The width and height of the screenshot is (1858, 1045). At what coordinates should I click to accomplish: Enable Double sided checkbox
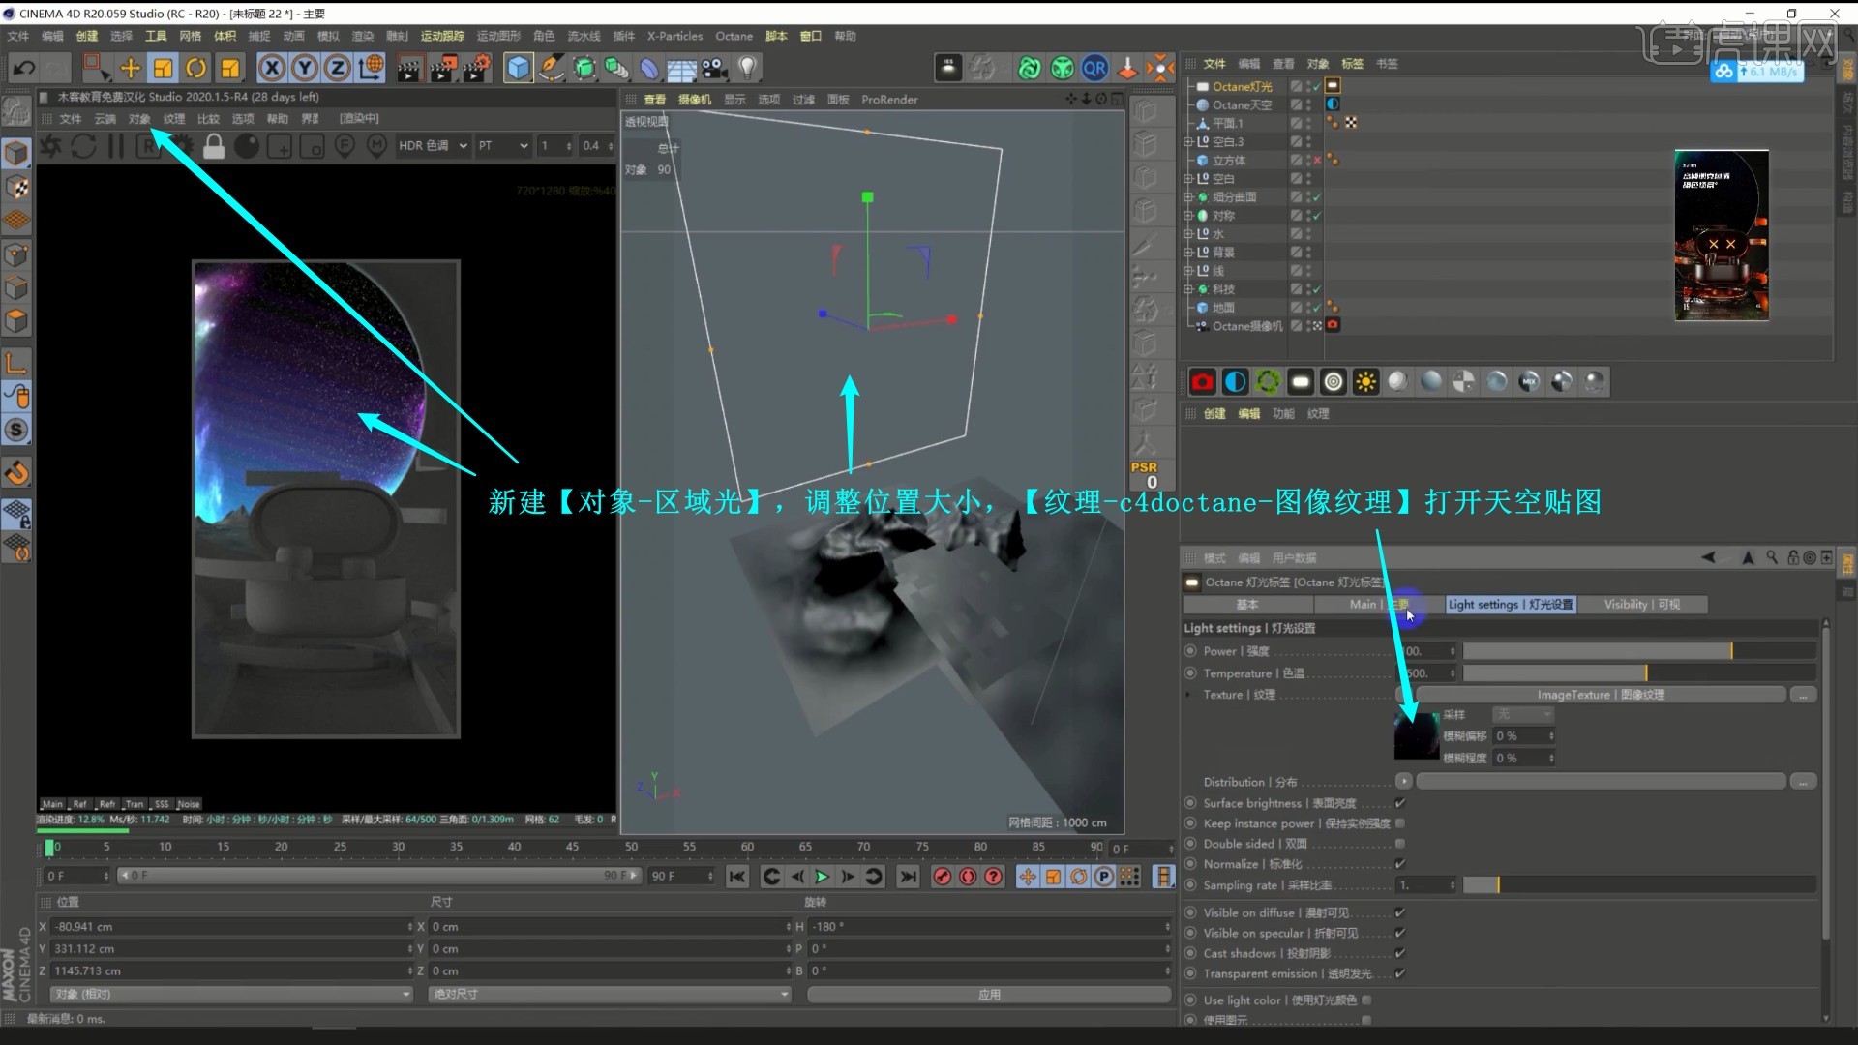(x=1399, y=844)
